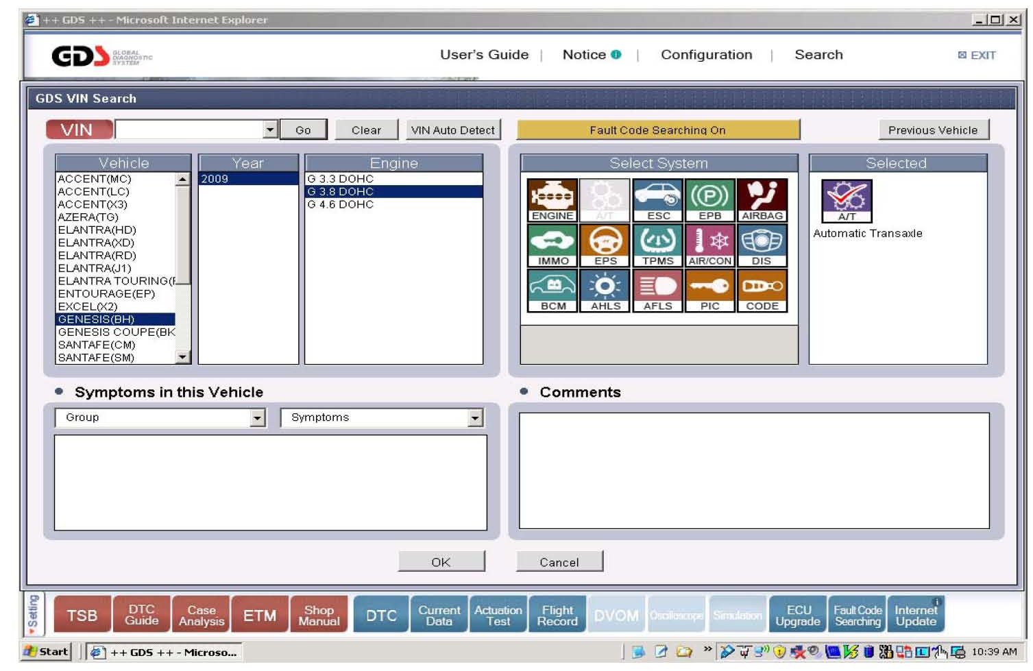Toggle the Fault Code Searching On bar
The height and width of the screenshot is (671, 1033).
pos(657,130)
